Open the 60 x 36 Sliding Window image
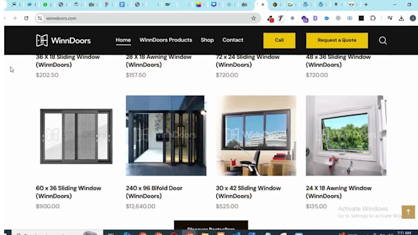The width and height of the screenshot is (418, 235). (76, 136)
